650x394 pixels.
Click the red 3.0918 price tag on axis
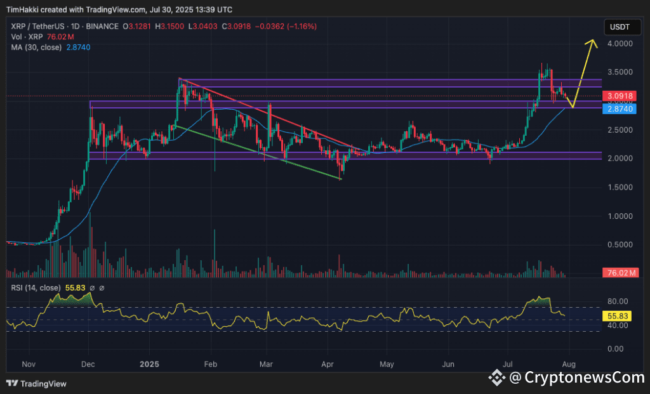[x=620, y=96]
